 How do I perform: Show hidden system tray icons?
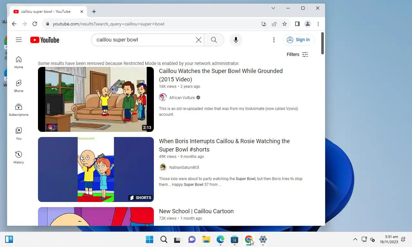(x=355, y=239)
